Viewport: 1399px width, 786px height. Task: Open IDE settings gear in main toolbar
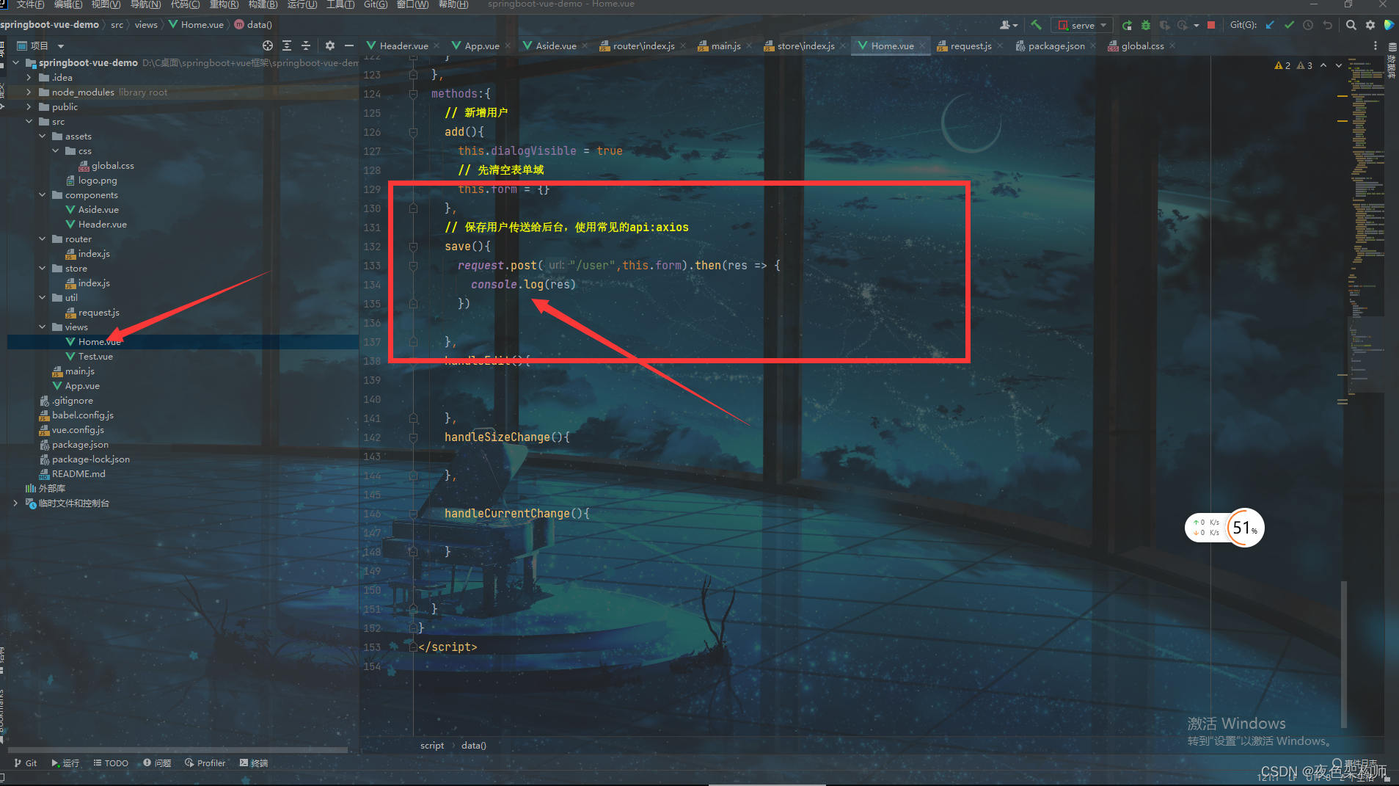coord(1370,25)
